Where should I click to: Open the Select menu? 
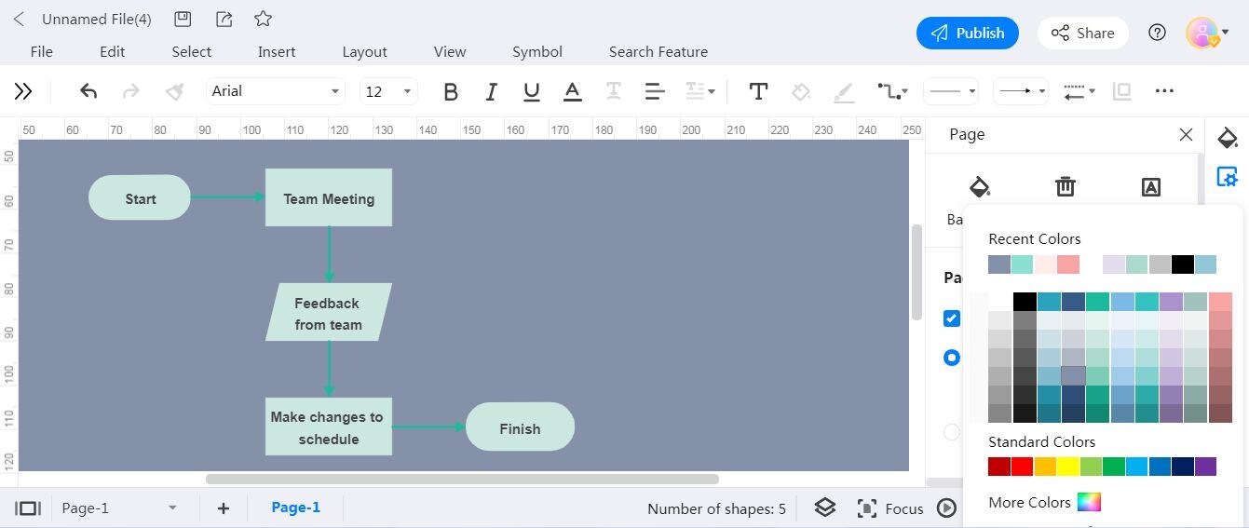click(192, 52)
